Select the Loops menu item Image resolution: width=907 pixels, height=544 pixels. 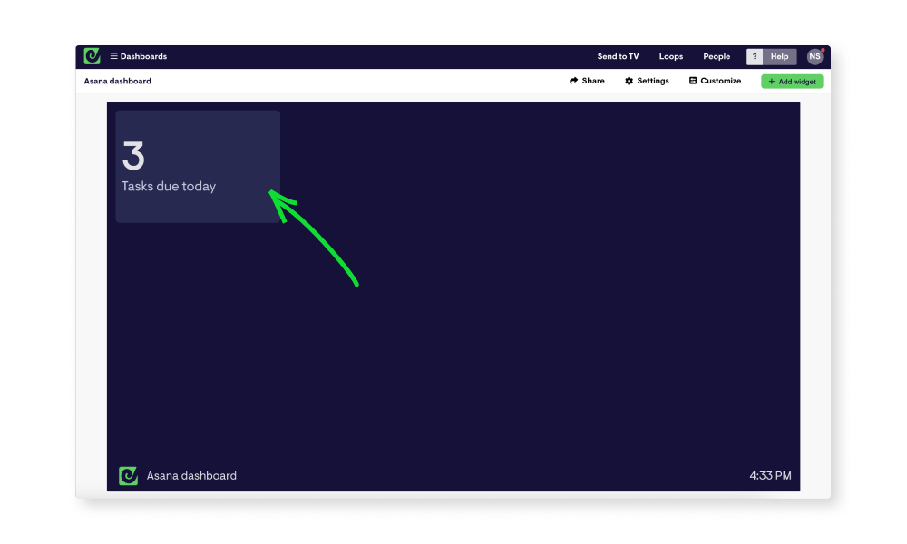pos(671,55)
